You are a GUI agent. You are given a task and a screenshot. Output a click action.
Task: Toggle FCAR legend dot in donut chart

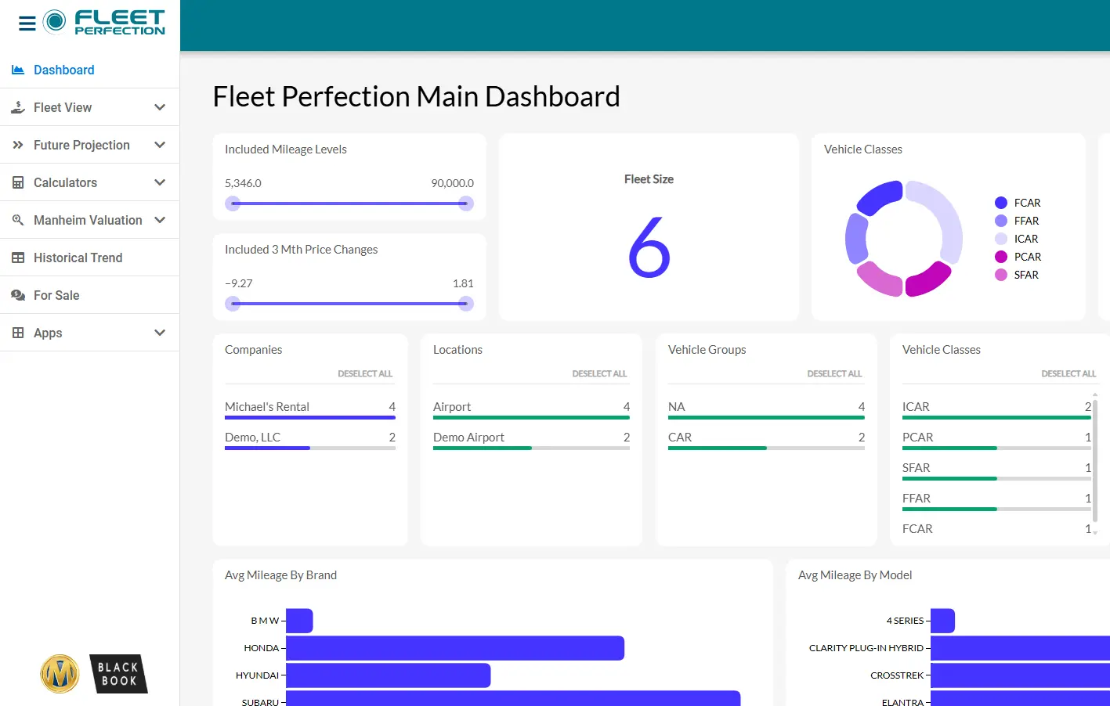[1001, 203]
